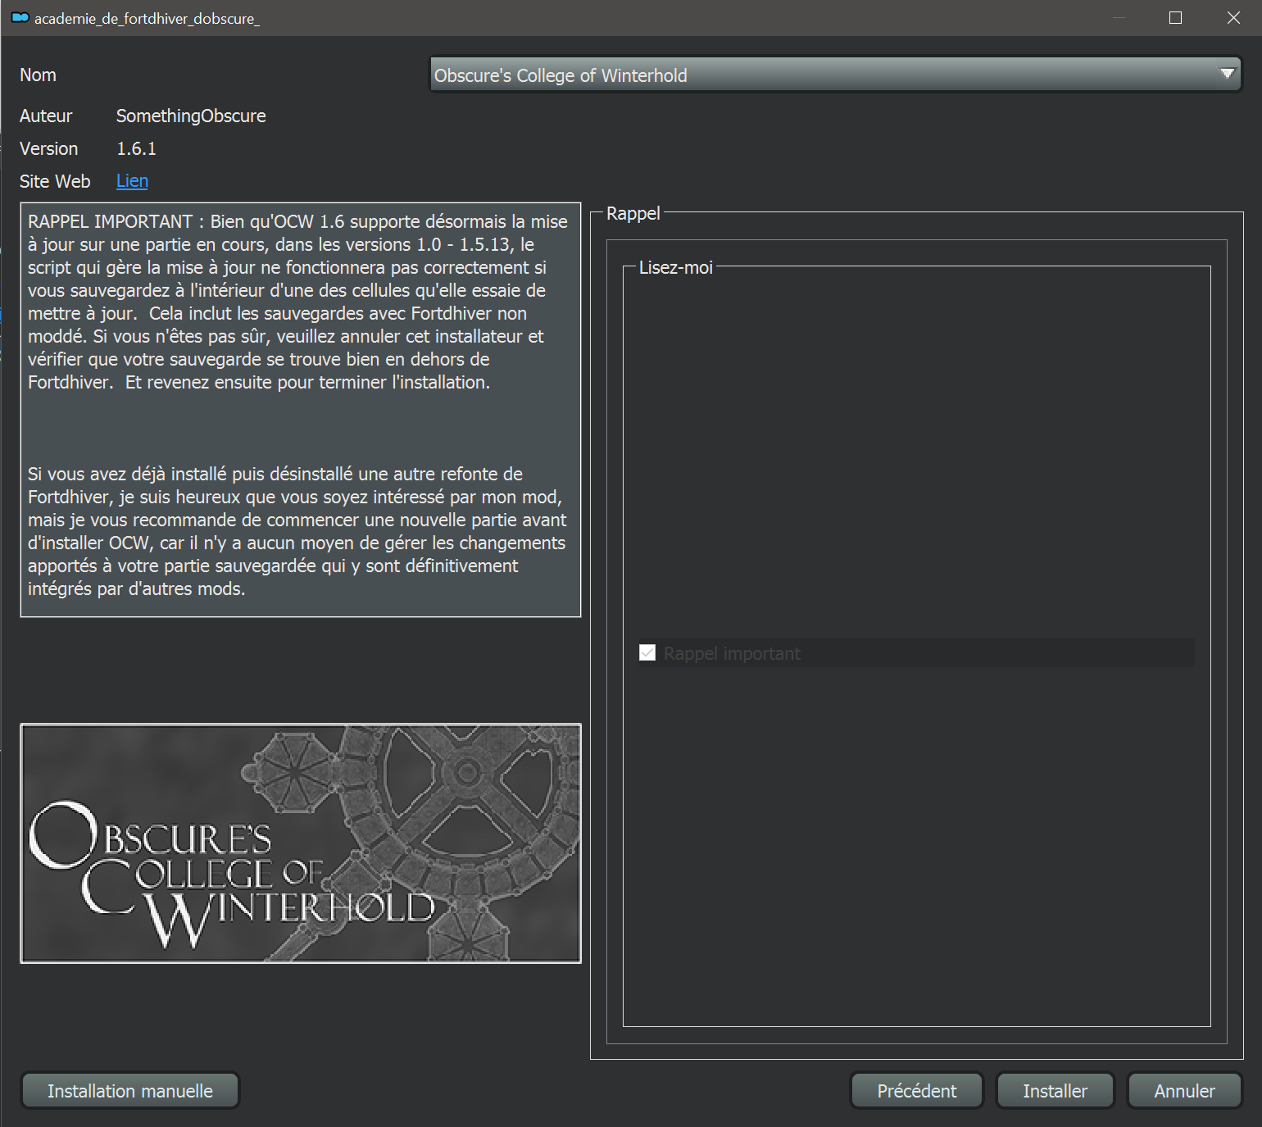This screenshot has width=1262, height=1127.
Task: Toggle the 'Rappel important' checkbox
Action: [x=647, y=652]
